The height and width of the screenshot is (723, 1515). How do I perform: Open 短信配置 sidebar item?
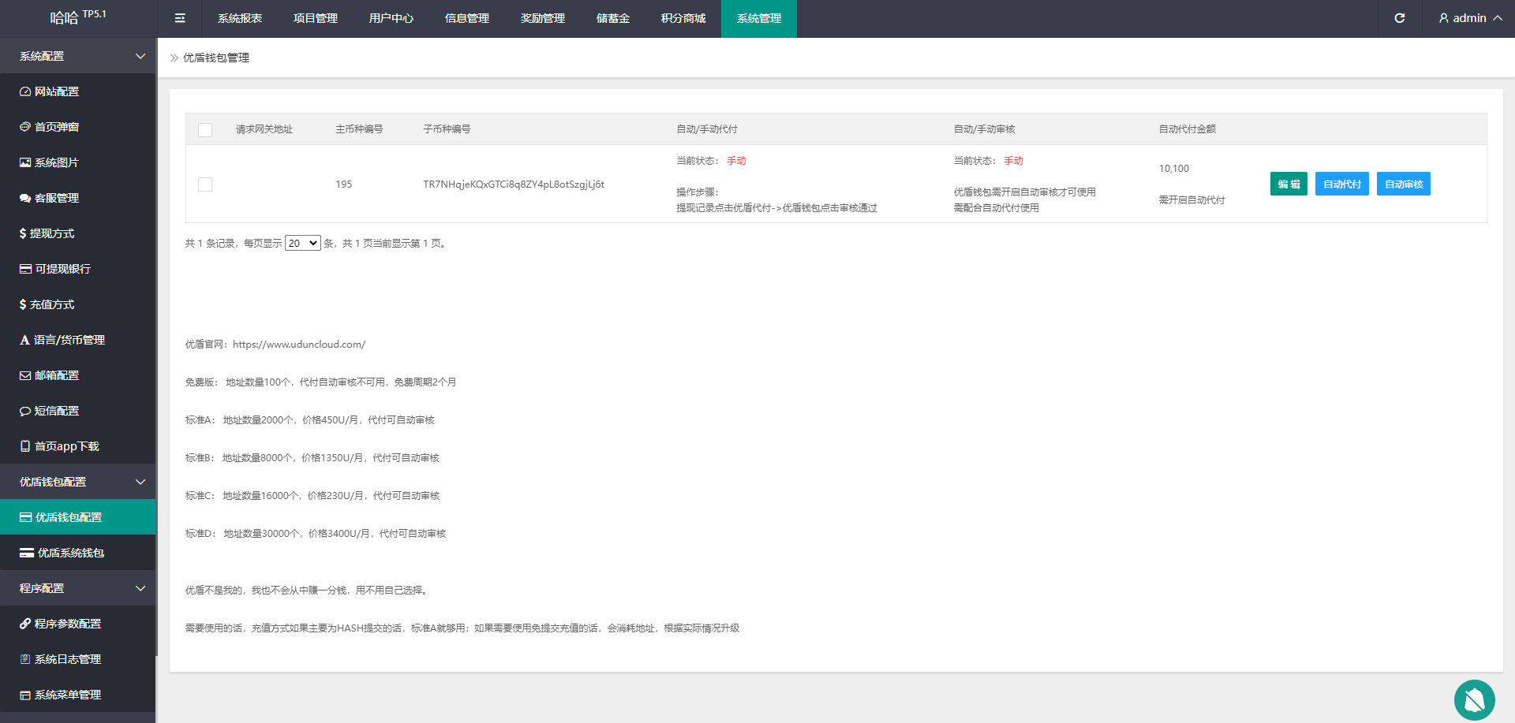click(x=57, y=411)
